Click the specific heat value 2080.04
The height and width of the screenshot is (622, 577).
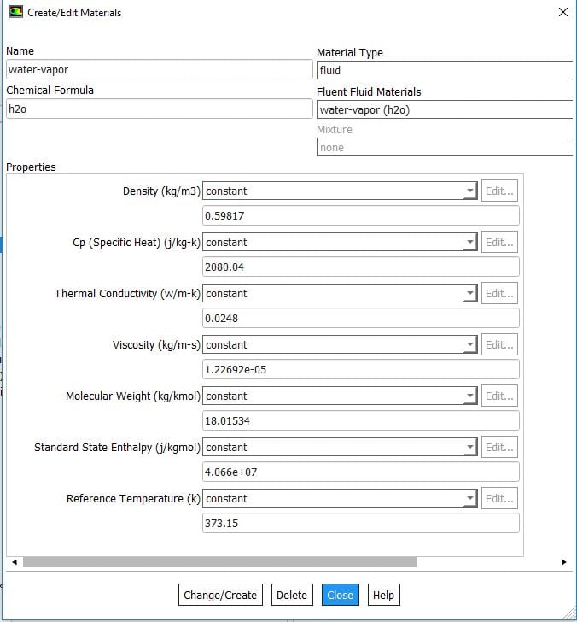coord(360,267)
